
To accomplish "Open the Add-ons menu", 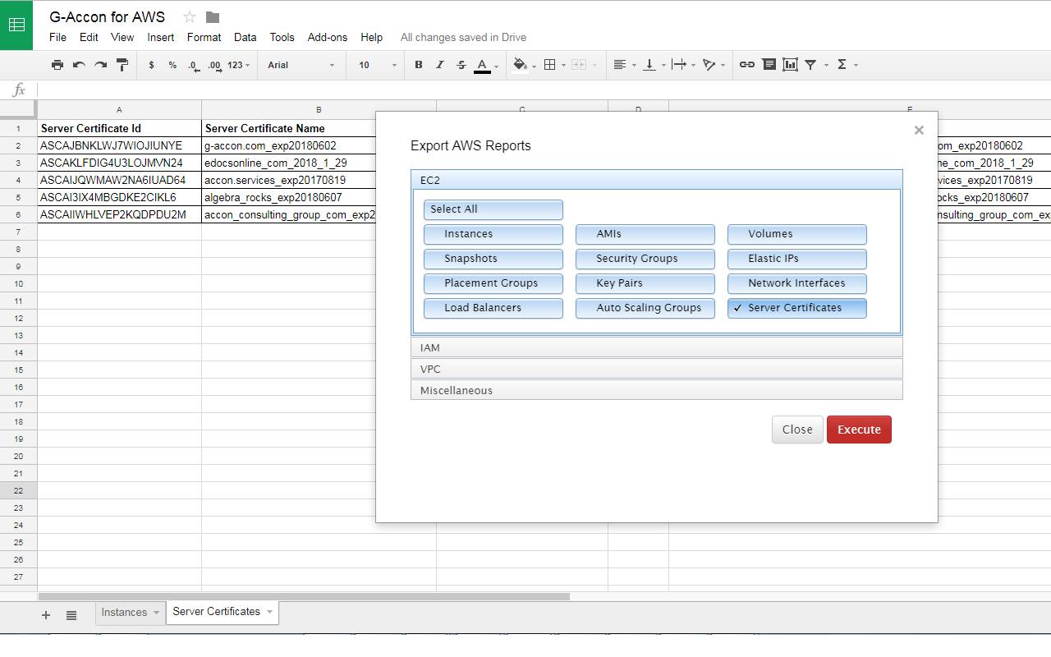I will pyautogui.click(x=328, y=37).
